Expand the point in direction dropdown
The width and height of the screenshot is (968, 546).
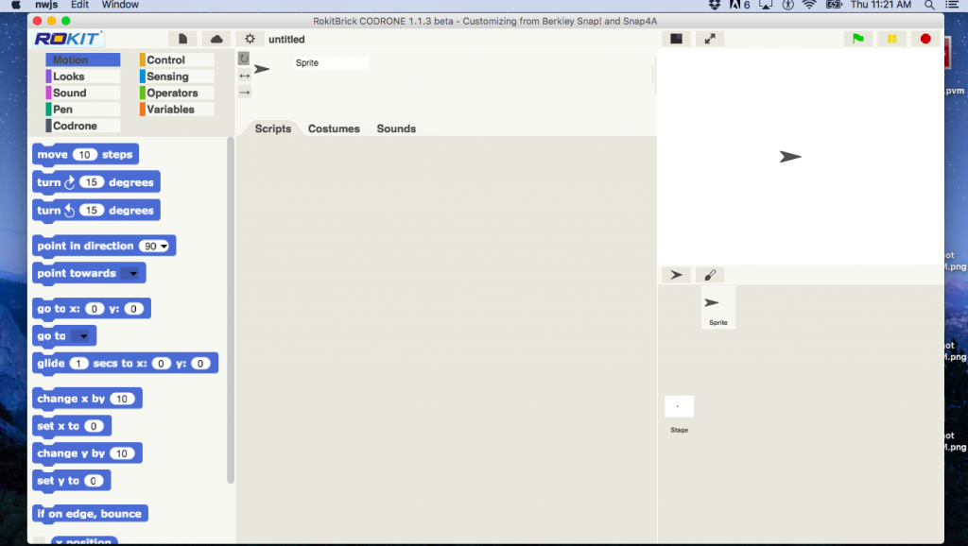tap(164, 247)
